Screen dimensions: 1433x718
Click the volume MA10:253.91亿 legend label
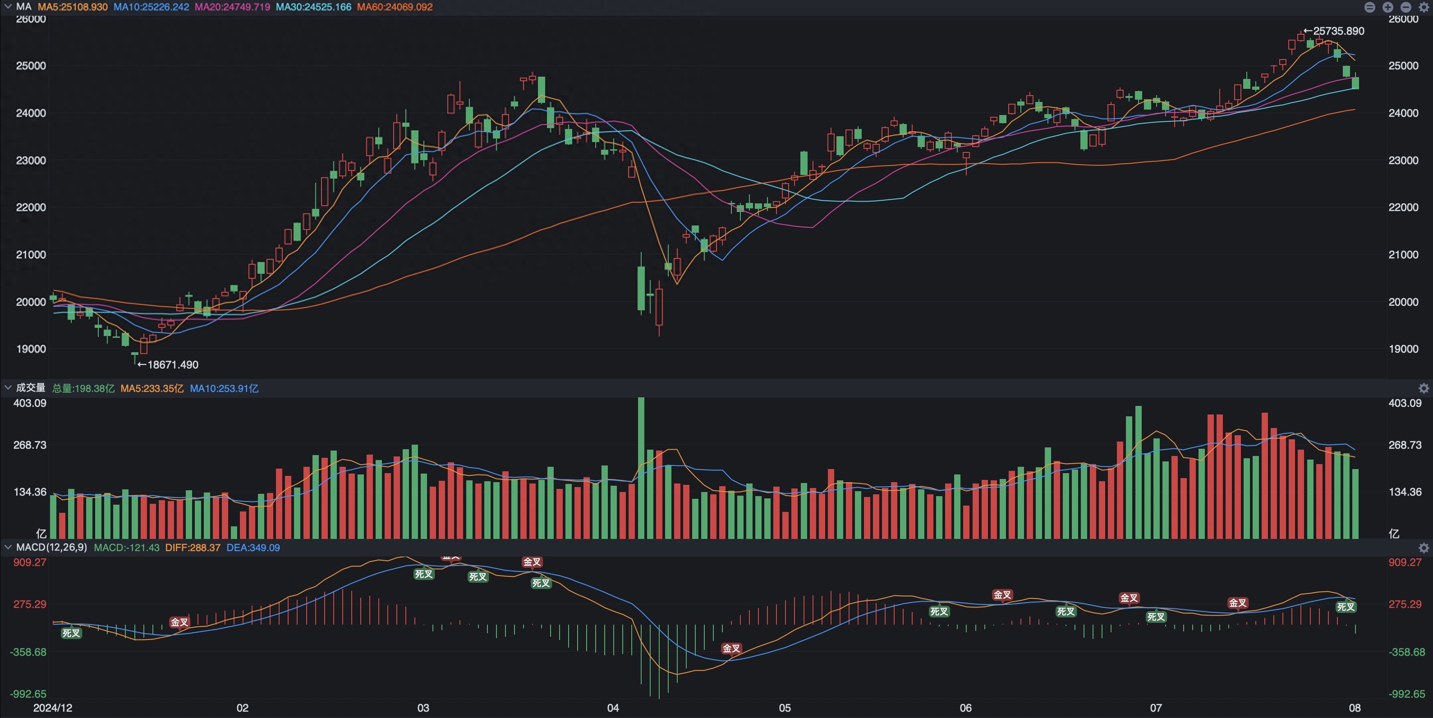point(224,388)
